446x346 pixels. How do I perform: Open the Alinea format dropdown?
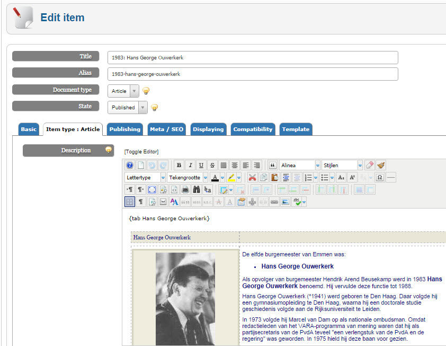pos(299,165)
